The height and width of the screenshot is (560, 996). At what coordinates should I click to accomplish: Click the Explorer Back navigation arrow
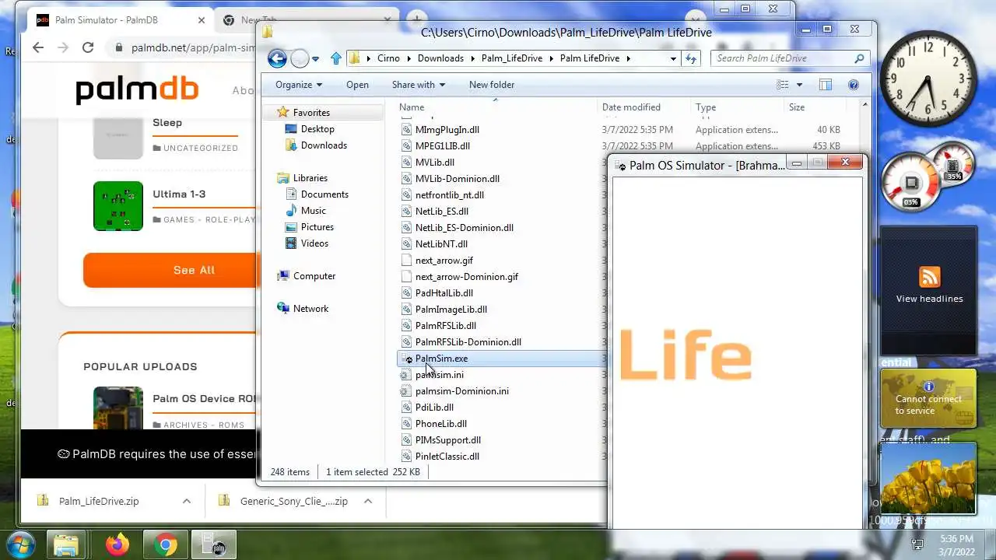[x=277, y=58]
